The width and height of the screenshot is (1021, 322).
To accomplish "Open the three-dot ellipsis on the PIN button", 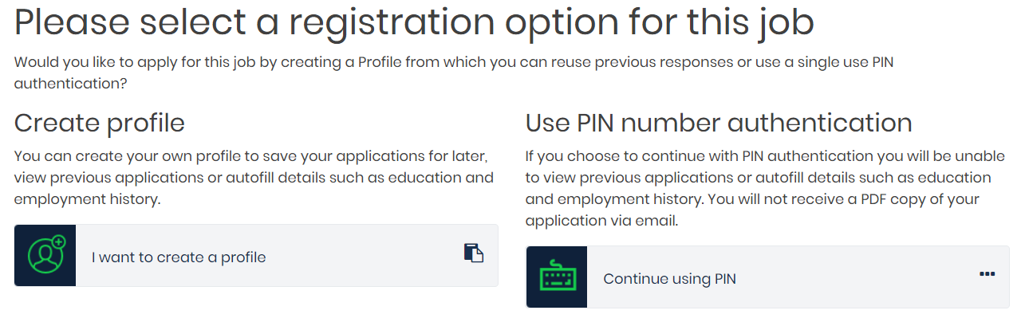I will click(x=987, y=274).
